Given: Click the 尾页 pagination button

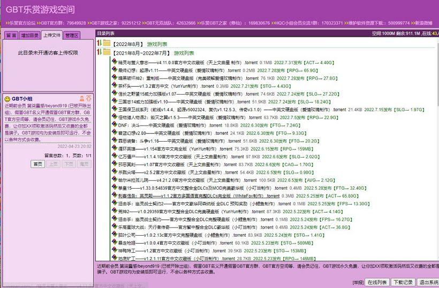Looking at the screenshot, I should [84, 164].
